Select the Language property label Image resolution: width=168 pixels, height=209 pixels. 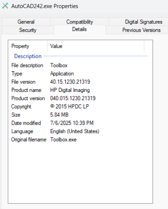[22, 131]
